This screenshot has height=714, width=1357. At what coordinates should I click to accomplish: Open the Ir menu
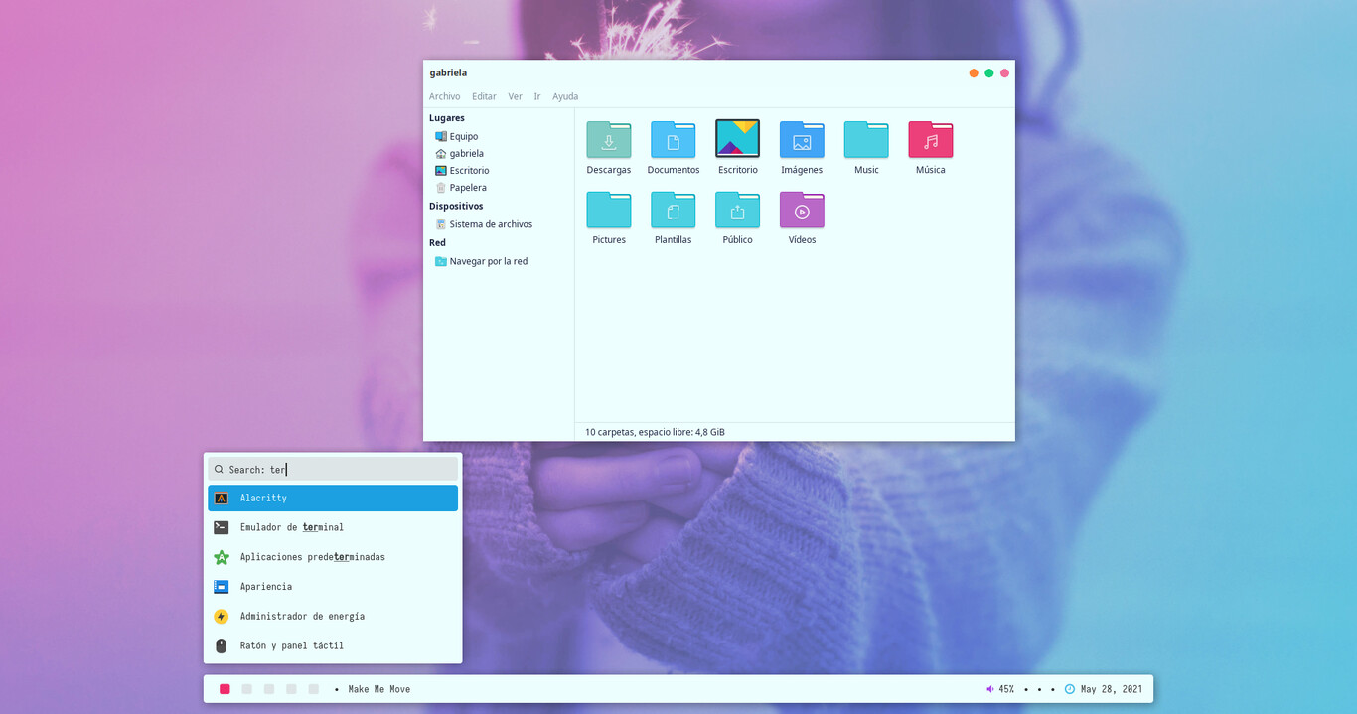point(537,96)
